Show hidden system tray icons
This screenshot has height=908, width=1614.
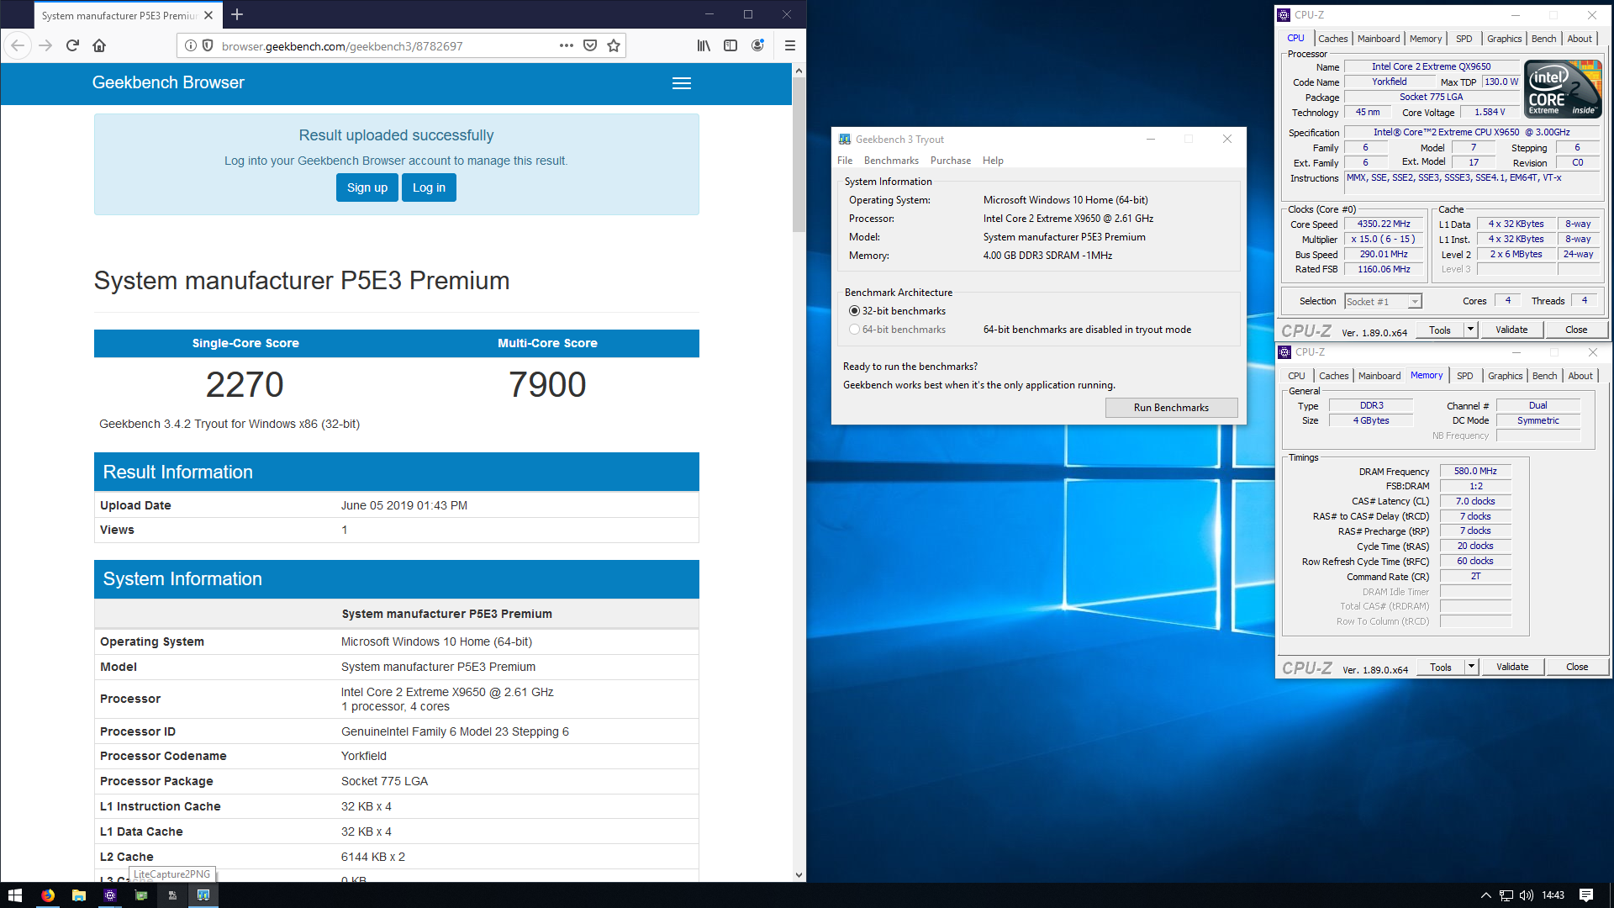pos(1485,895)
